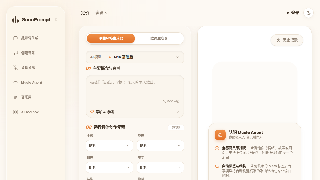The width and height of the screenshot is (320, 180).
Task: Open the 旋律 dropdown
Action: click(160, 146)
